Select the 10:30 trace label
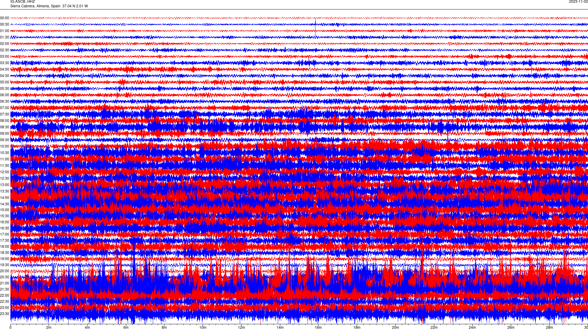Screen dimensions: 588x330 [5, 153]
